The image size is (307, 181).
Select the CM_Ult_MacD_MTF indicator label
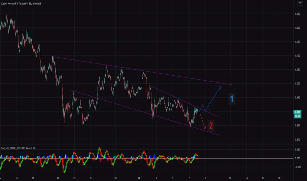click(18, 148)
